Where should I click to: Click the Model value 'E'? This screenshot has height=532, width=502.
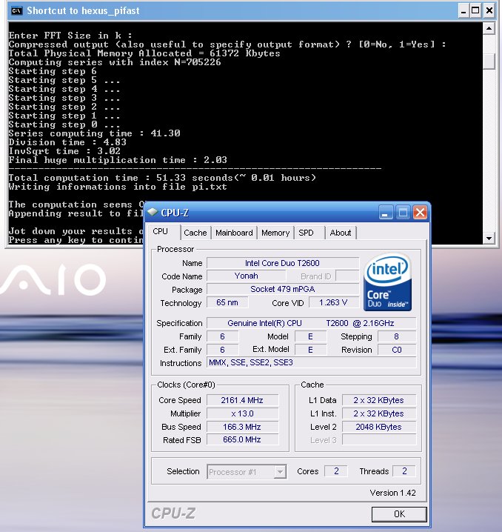[x=310, y=336]
